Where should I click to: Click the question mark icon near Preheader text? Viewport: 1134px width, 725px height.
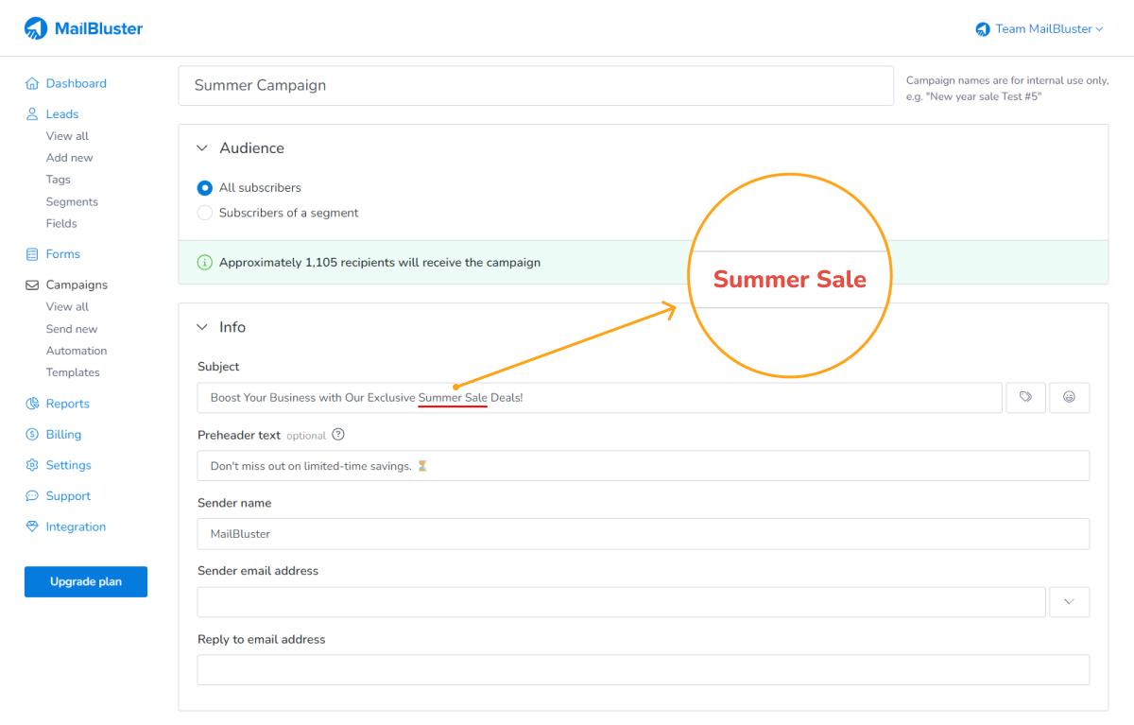pos(338,435)
